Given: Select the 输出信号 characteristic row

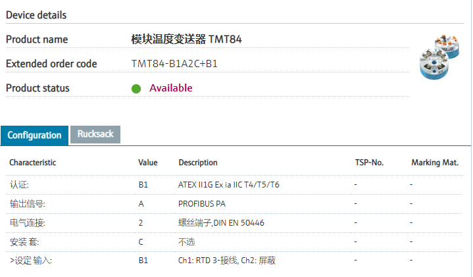Looking at the screenshot, I should tap(27, 204).
